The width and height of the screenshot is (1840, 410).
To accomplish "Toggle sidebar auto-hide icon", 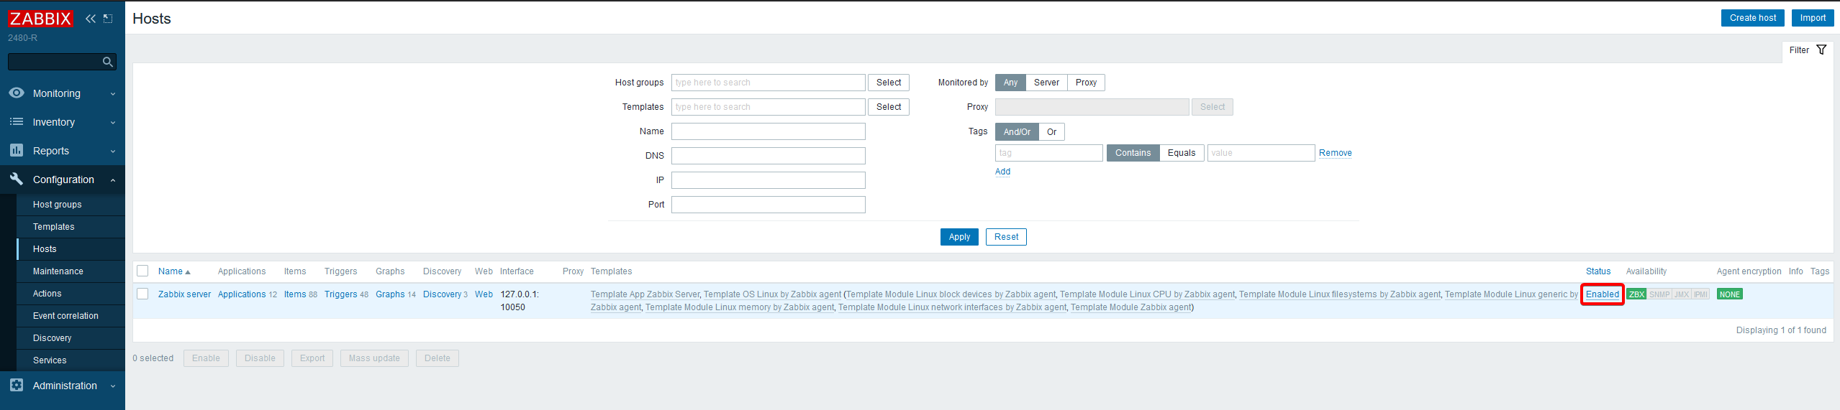I will click(x=108, y=19).
